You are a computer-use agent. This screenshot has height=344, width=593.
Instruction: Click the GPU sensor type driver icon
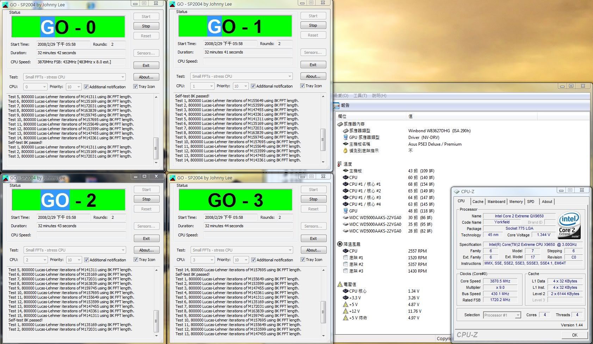[346, 138]
